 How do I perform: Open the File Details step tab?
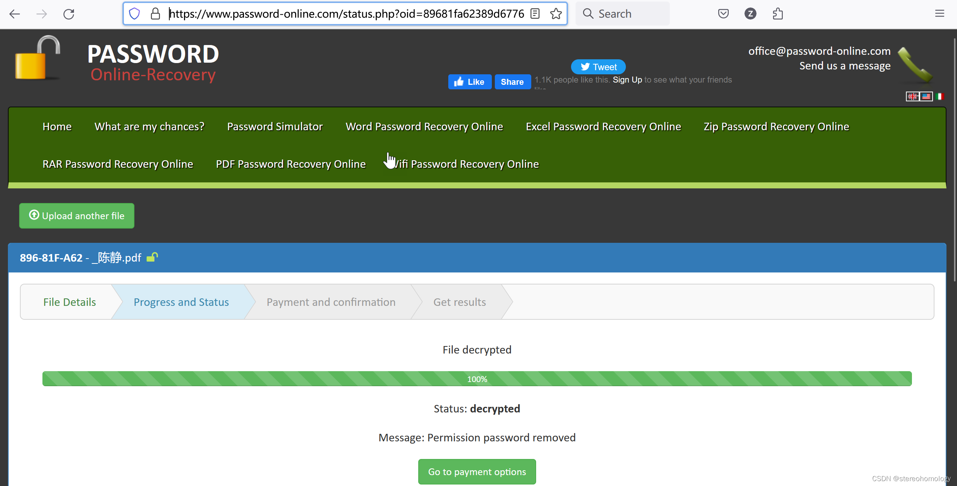tap(69, 302)
